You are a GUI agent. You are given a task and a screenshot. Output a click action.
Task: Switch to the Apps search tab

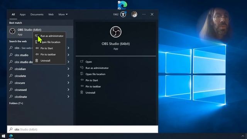click(x=22, y=14)
